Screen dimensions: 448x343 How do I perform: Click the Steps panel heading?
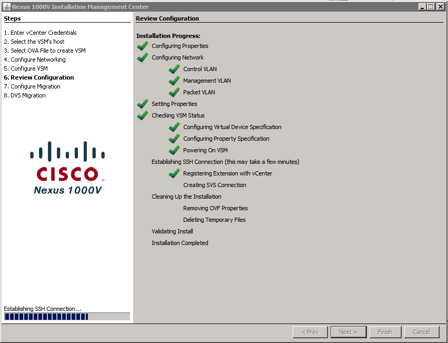12,18
